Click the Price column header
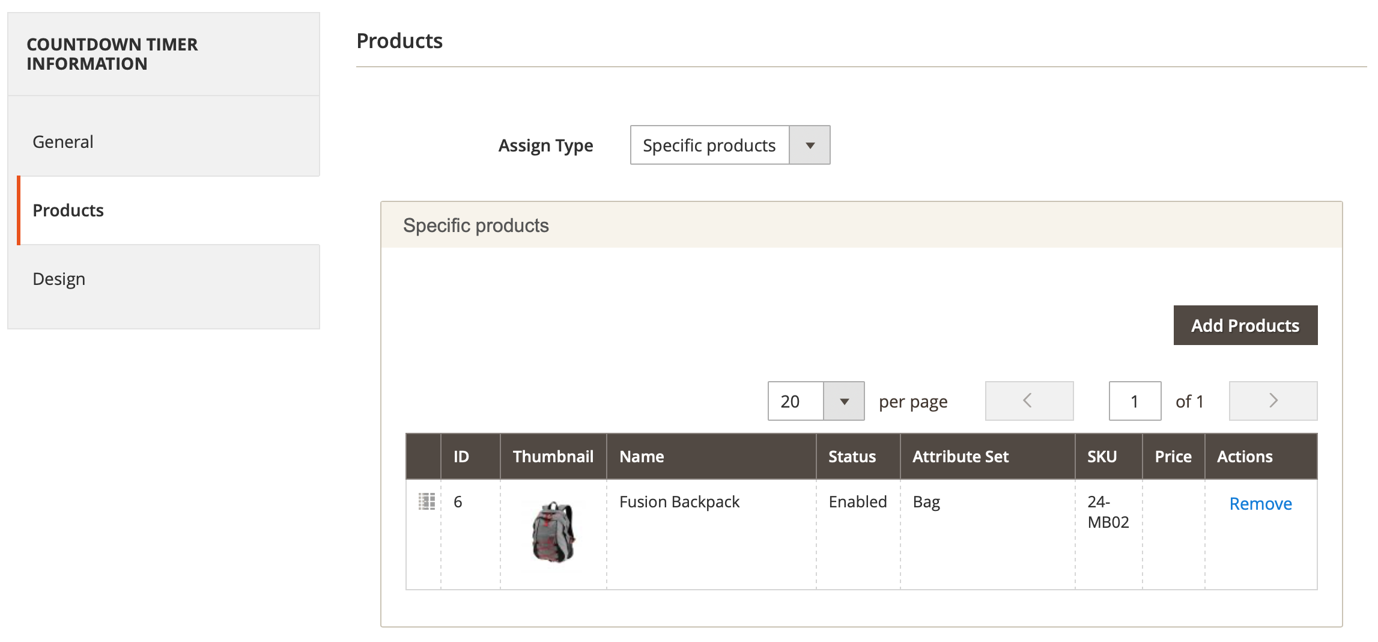This screenshot has width=1378, height=642. [x=1174, y=456]
